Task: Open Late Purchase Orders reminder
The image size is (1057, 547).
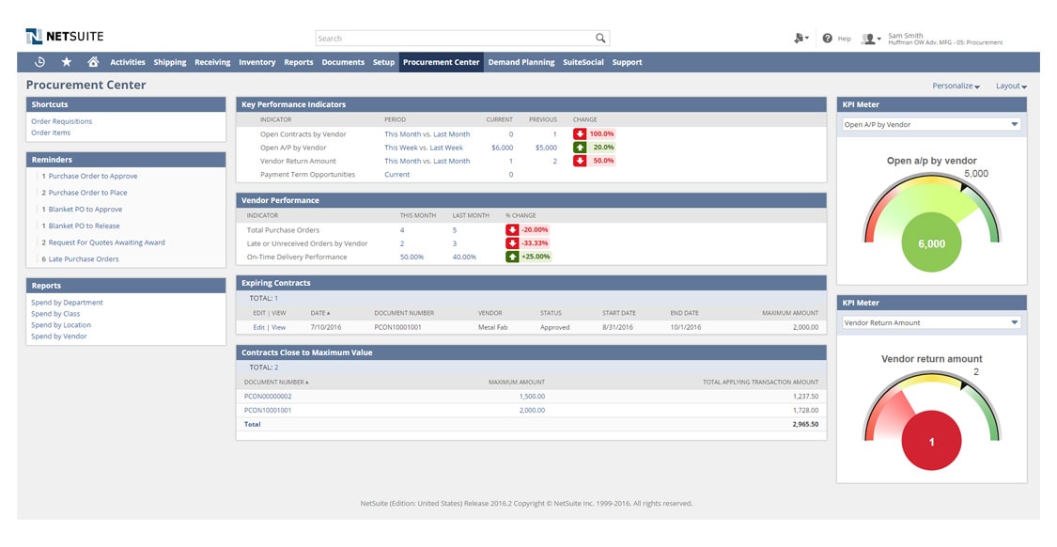Action: [x=84, y=259]
